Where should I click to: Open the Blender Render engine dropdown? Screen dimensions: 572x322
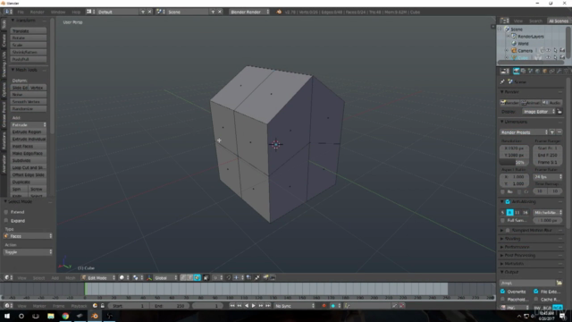[x=250, y=12]
